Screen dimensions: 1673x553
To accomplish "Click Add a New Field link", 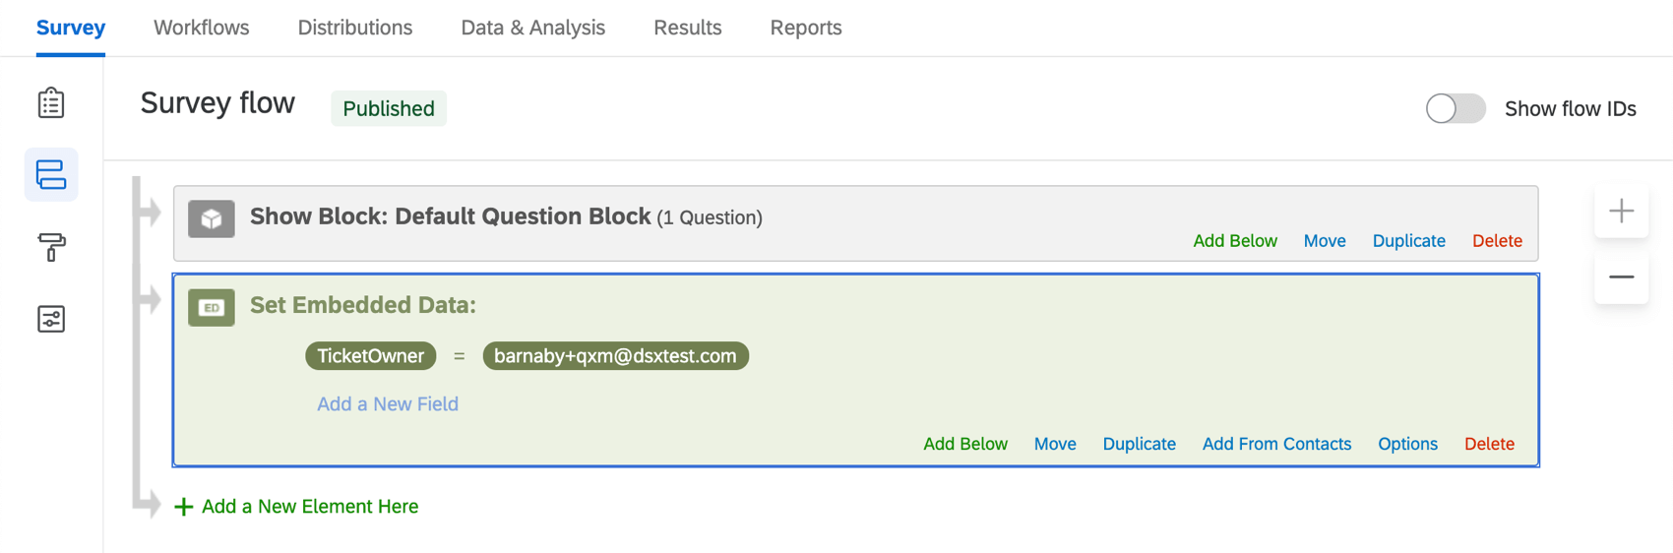I will click(x=388, y=404).
